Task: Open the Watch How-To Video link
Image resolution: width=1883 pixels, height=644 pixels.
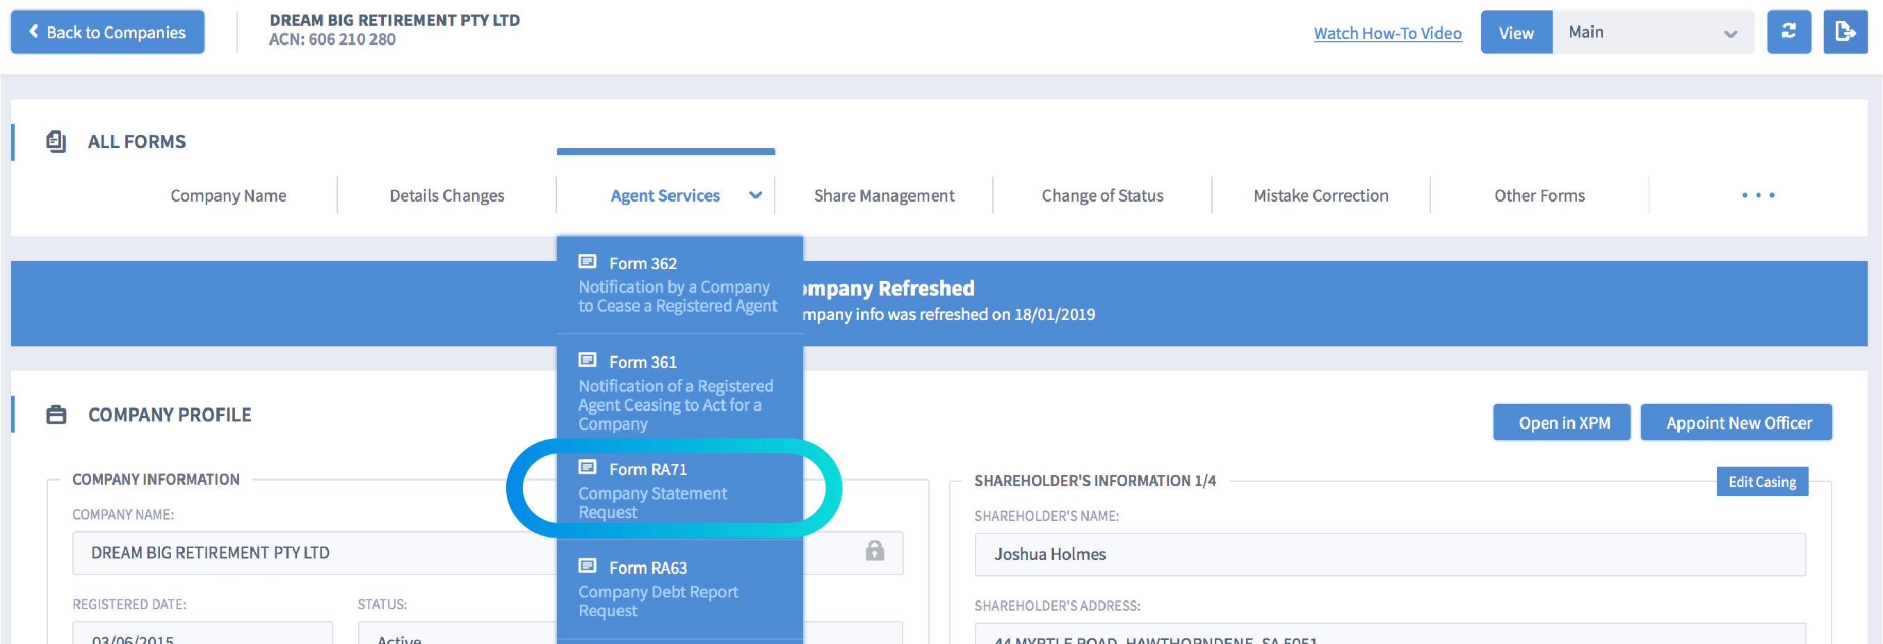Action: (1387, 33)
